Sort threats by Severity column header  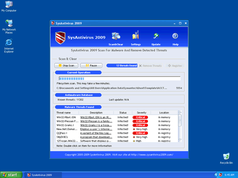pos(141,113)
